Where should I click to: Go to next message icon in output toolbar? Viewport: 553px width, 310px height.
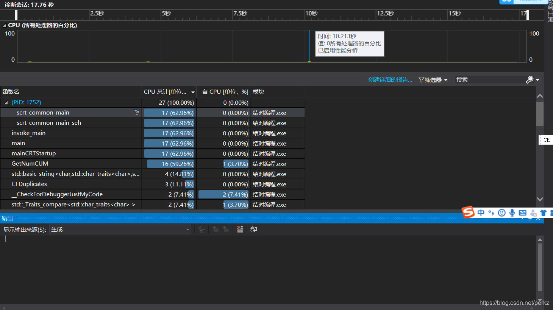click(226, 229)
